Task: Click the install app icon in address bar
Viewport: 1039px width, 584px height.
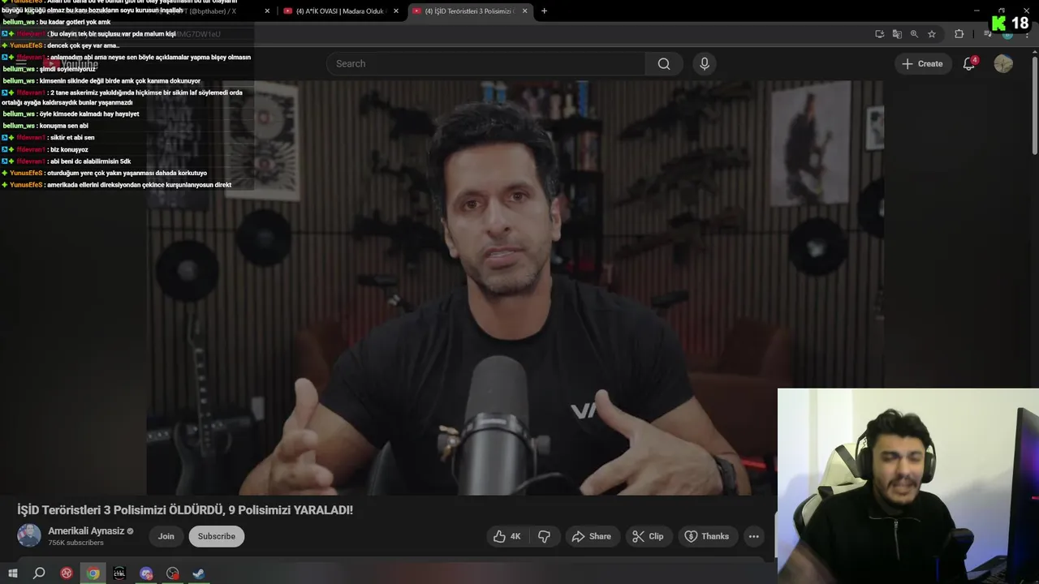Action: [879, 34]
